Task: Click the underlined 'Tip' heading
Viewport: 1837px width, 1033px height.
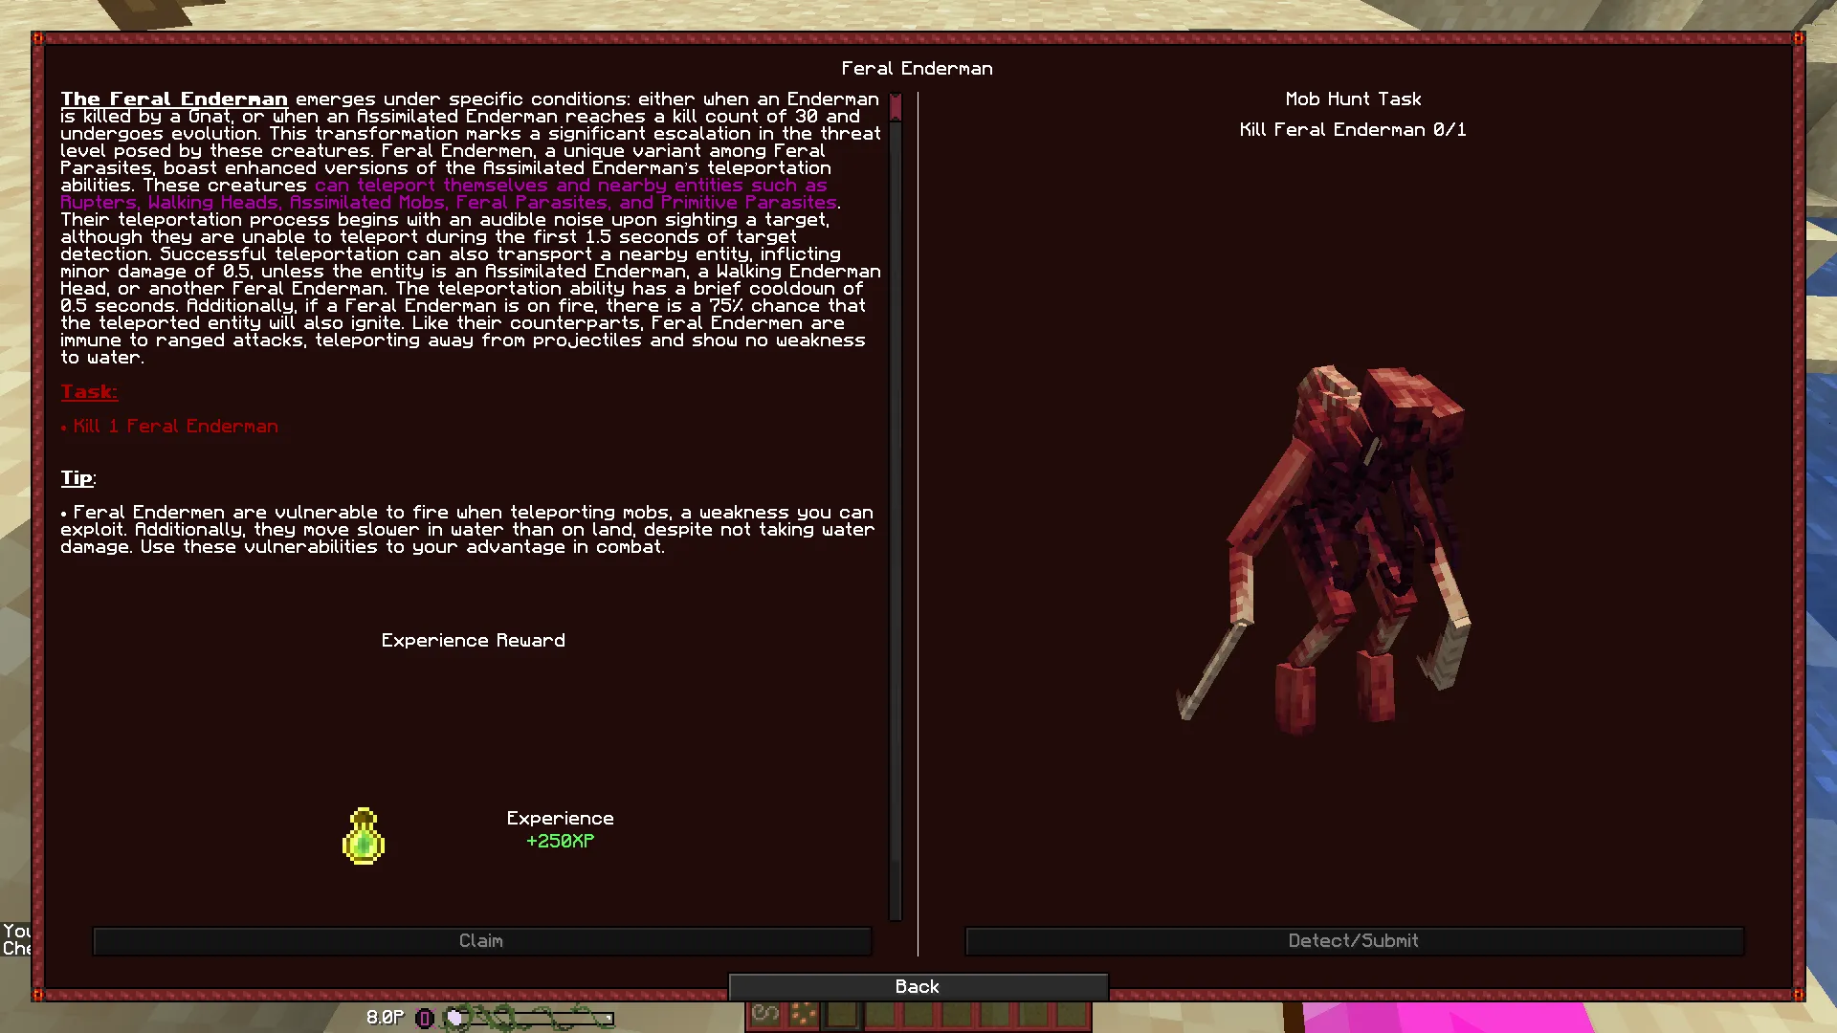Action: pos(77,478)
